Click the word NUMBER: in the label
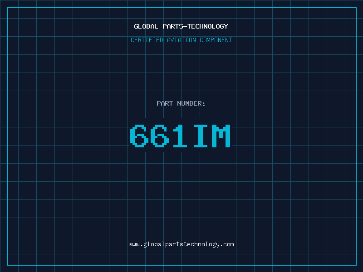363x272 pixels. [x=191, y=103]
